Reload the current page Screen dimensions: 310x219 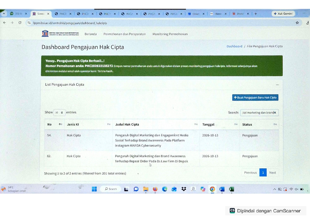20,23
